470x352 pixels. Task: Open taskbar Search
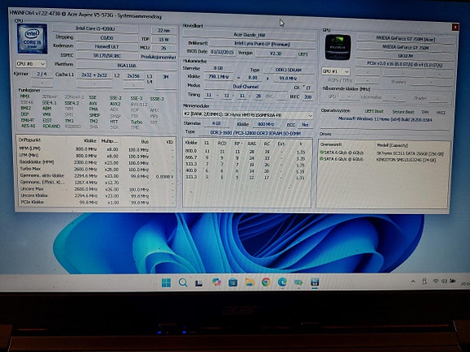[x=182, y=283]
